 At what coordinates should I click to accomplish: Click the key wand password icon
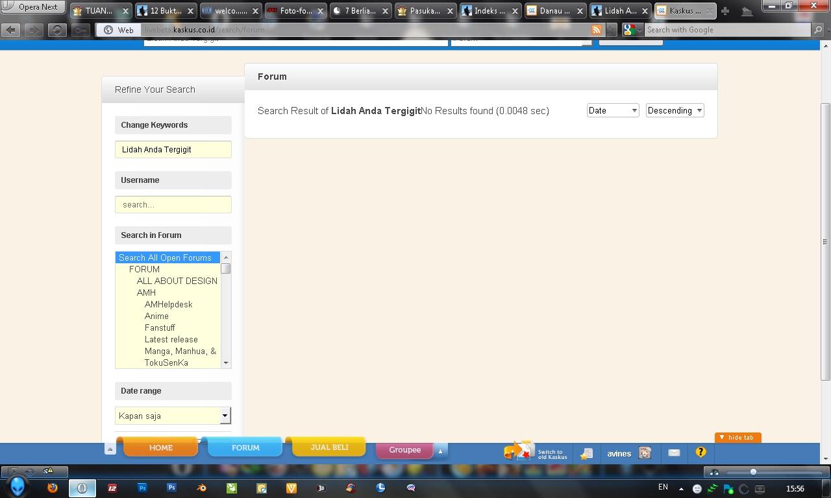(x=81, y=30)
